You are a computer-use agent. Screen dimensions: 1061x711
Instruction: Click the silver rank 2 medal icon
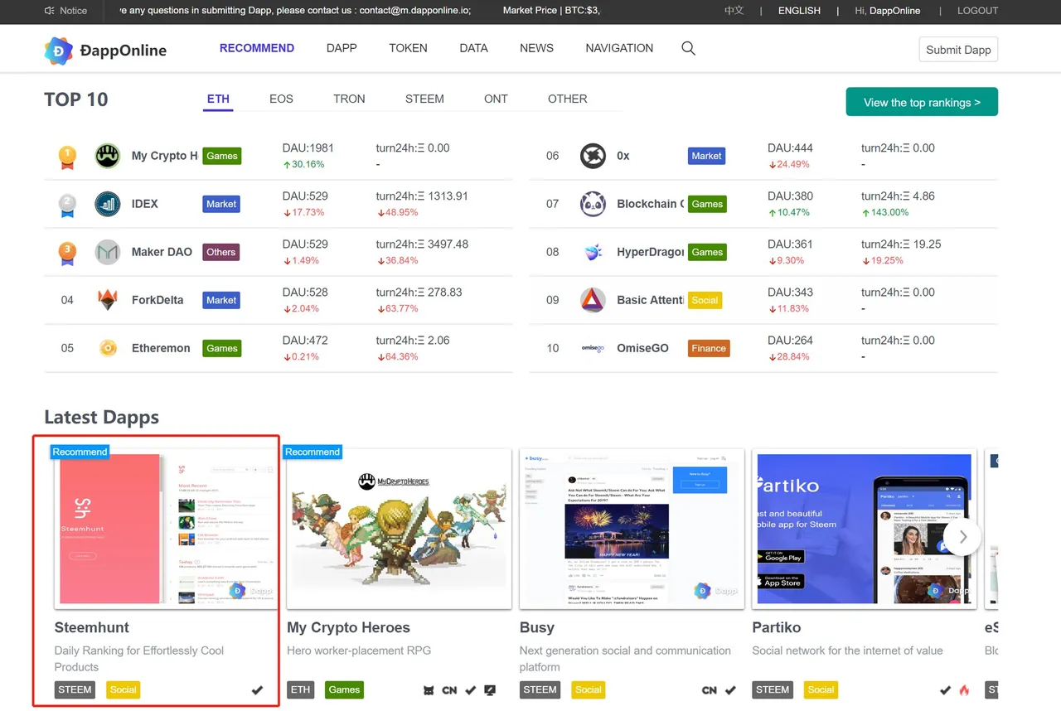pyautogui.click(x=67, y=205)
